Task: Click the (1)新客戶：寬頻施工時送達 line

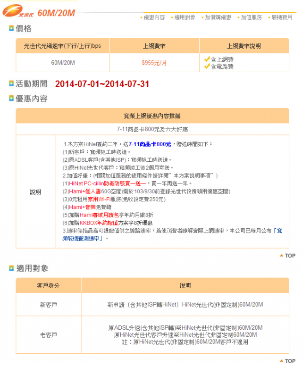Action: click(96, 152)
